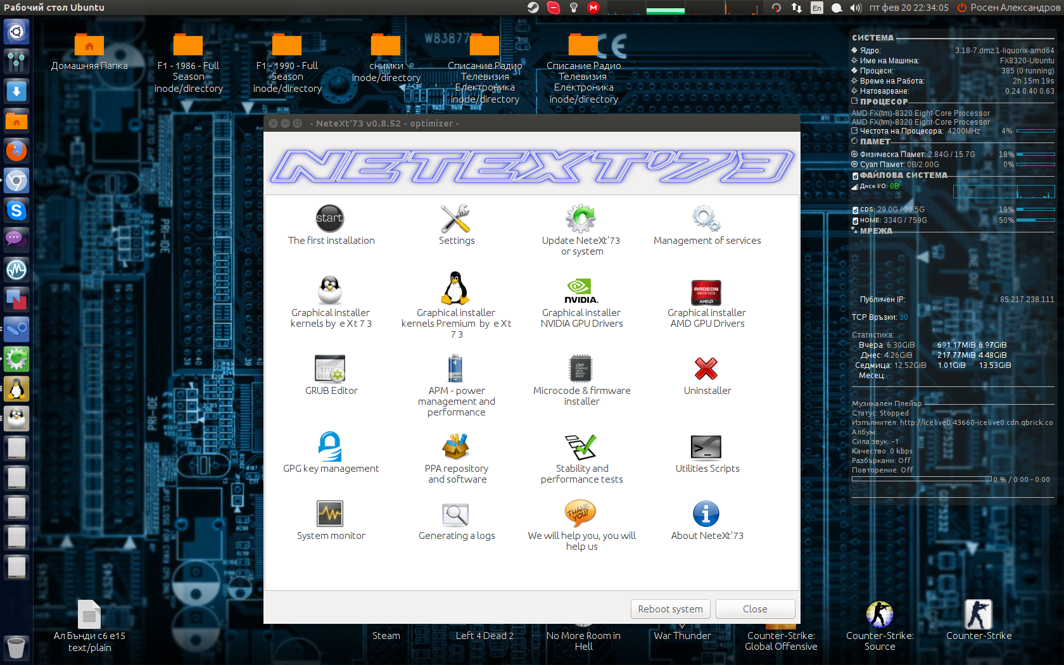Click the физическа памет usage bar
The width and height of the screenshot is (1064, 665).
(1035, 155)
